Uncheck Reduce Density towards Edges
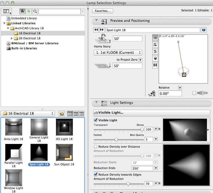The image size is (213, 193). click(96, 174)
